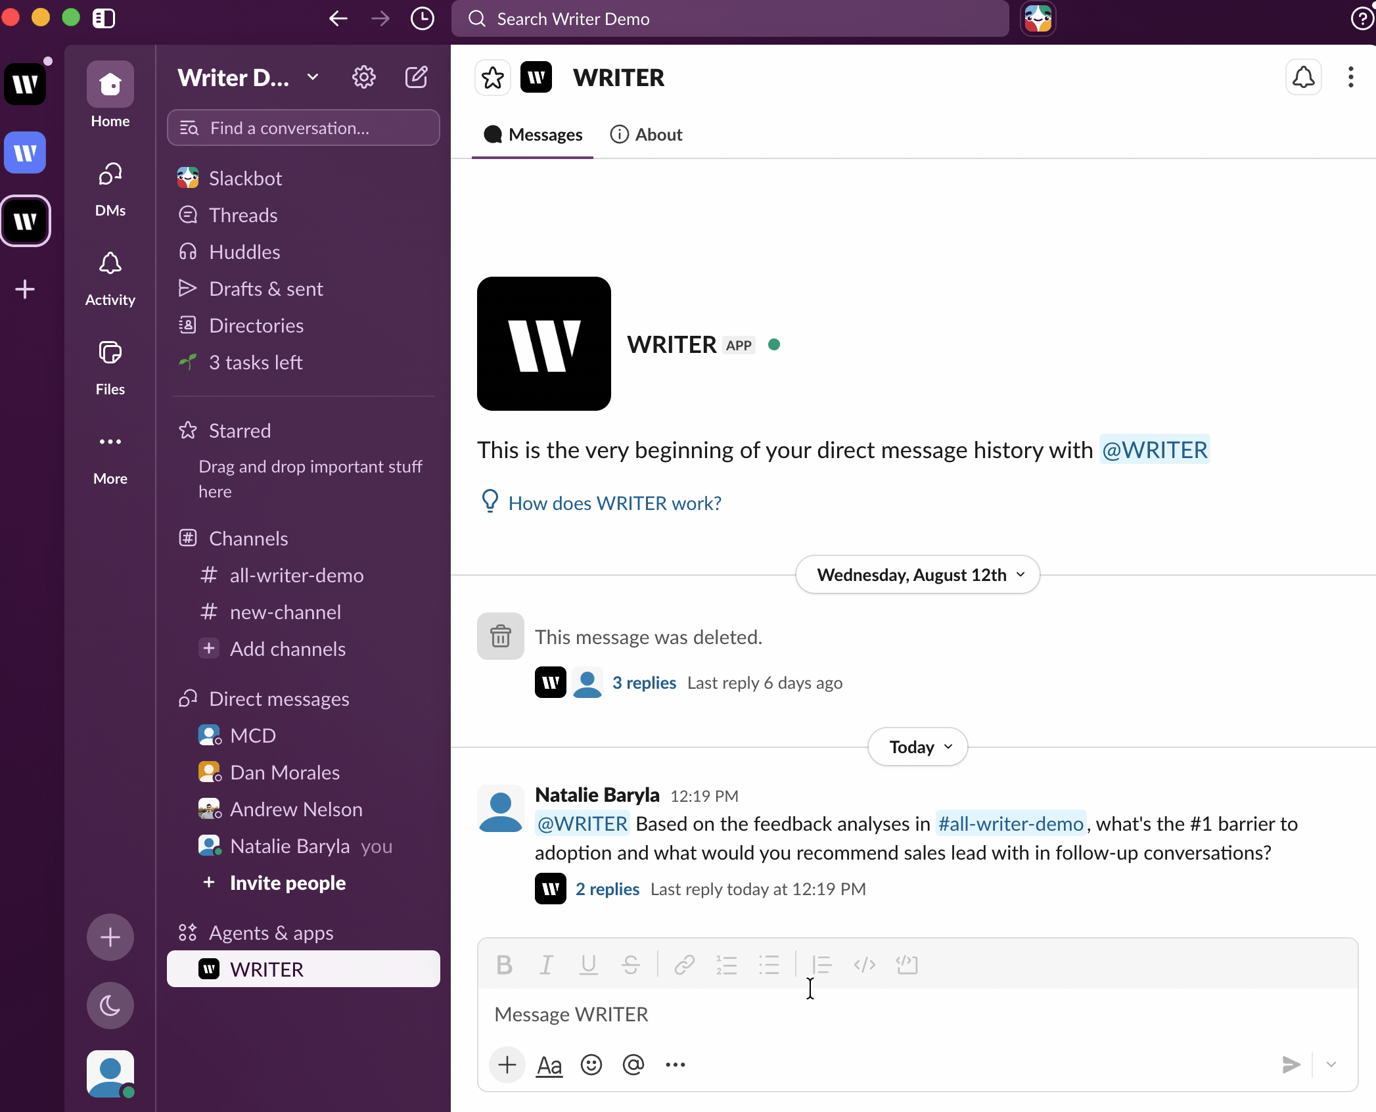The height and width of the screenshot is (1112, 1376).
Task: Open the Files view
Action: [110, 368]
